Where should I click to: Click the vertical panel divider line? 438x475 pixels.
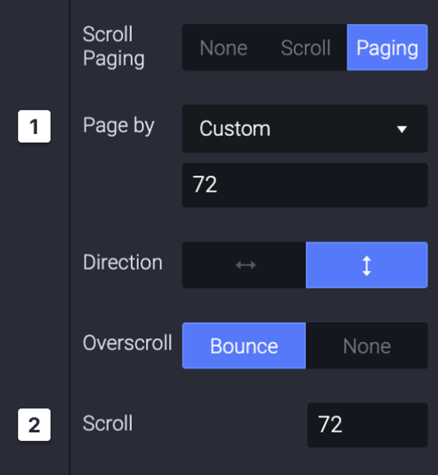coord(70,237)
